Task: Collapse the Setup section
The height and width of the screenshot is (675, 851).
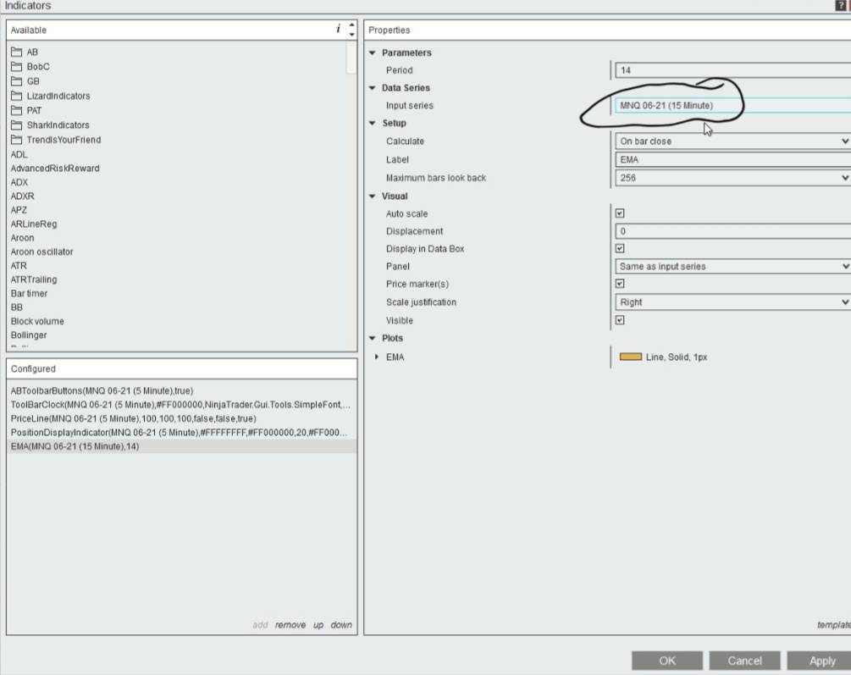Action: click(x=373, y=124)
